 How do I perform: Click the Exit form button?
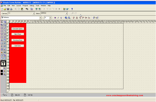click(18, 46)
